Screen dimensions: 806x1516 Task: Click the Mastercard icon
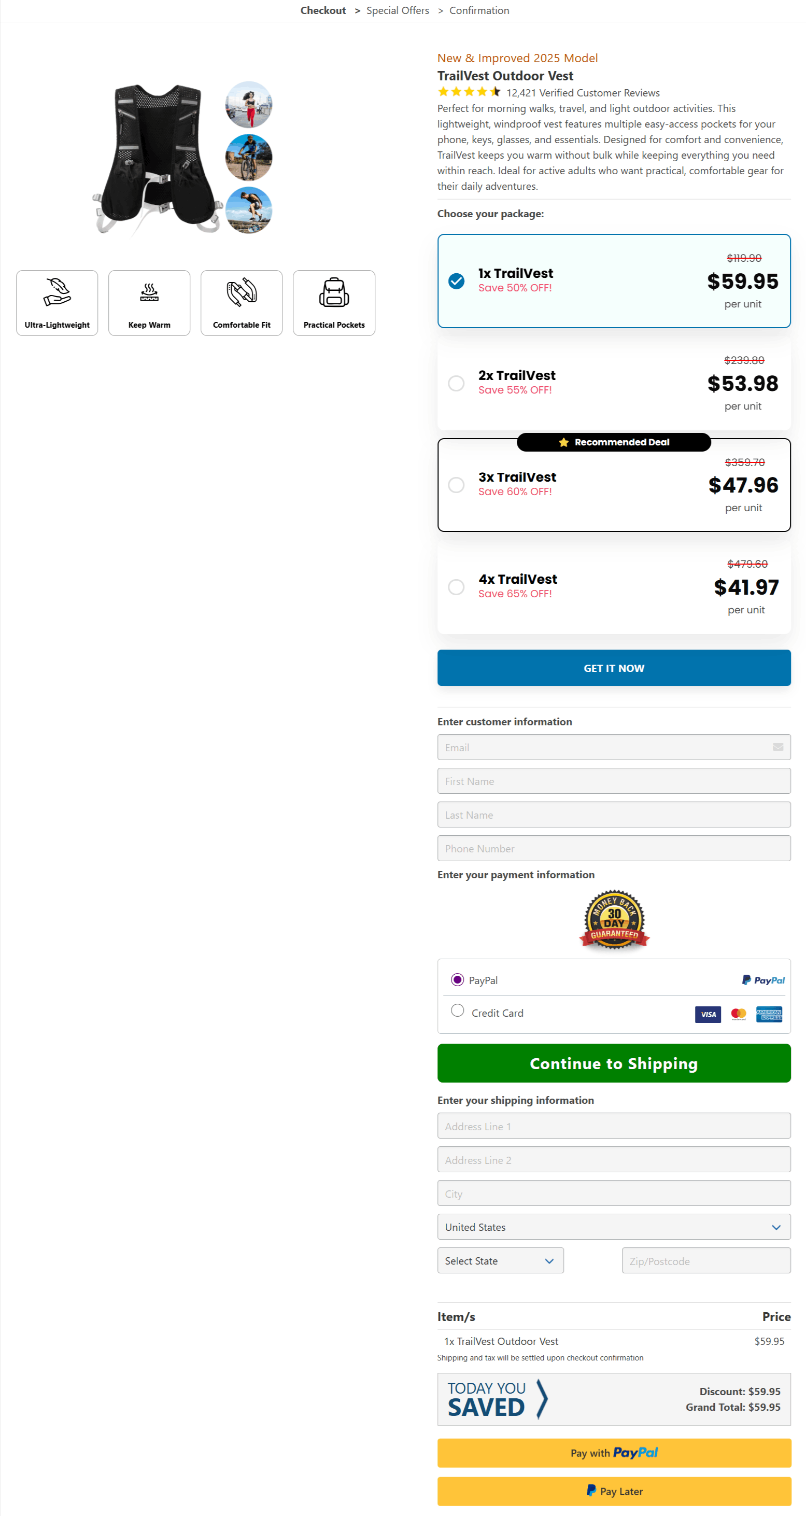pos(738,1014)
